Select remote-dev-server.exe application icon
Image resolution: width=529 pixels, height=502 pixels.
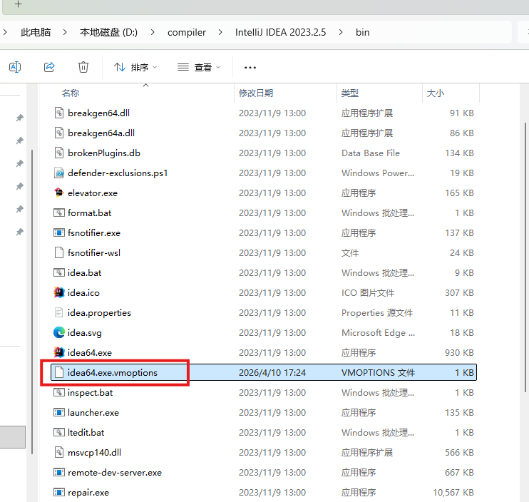point(59,472)
